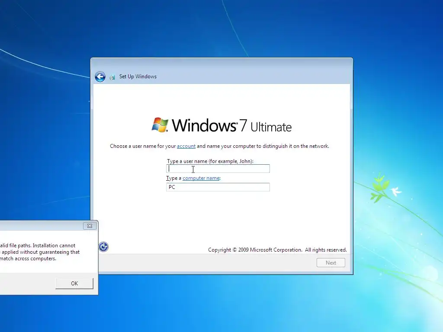Open the 'account' help link

(186, 146)
